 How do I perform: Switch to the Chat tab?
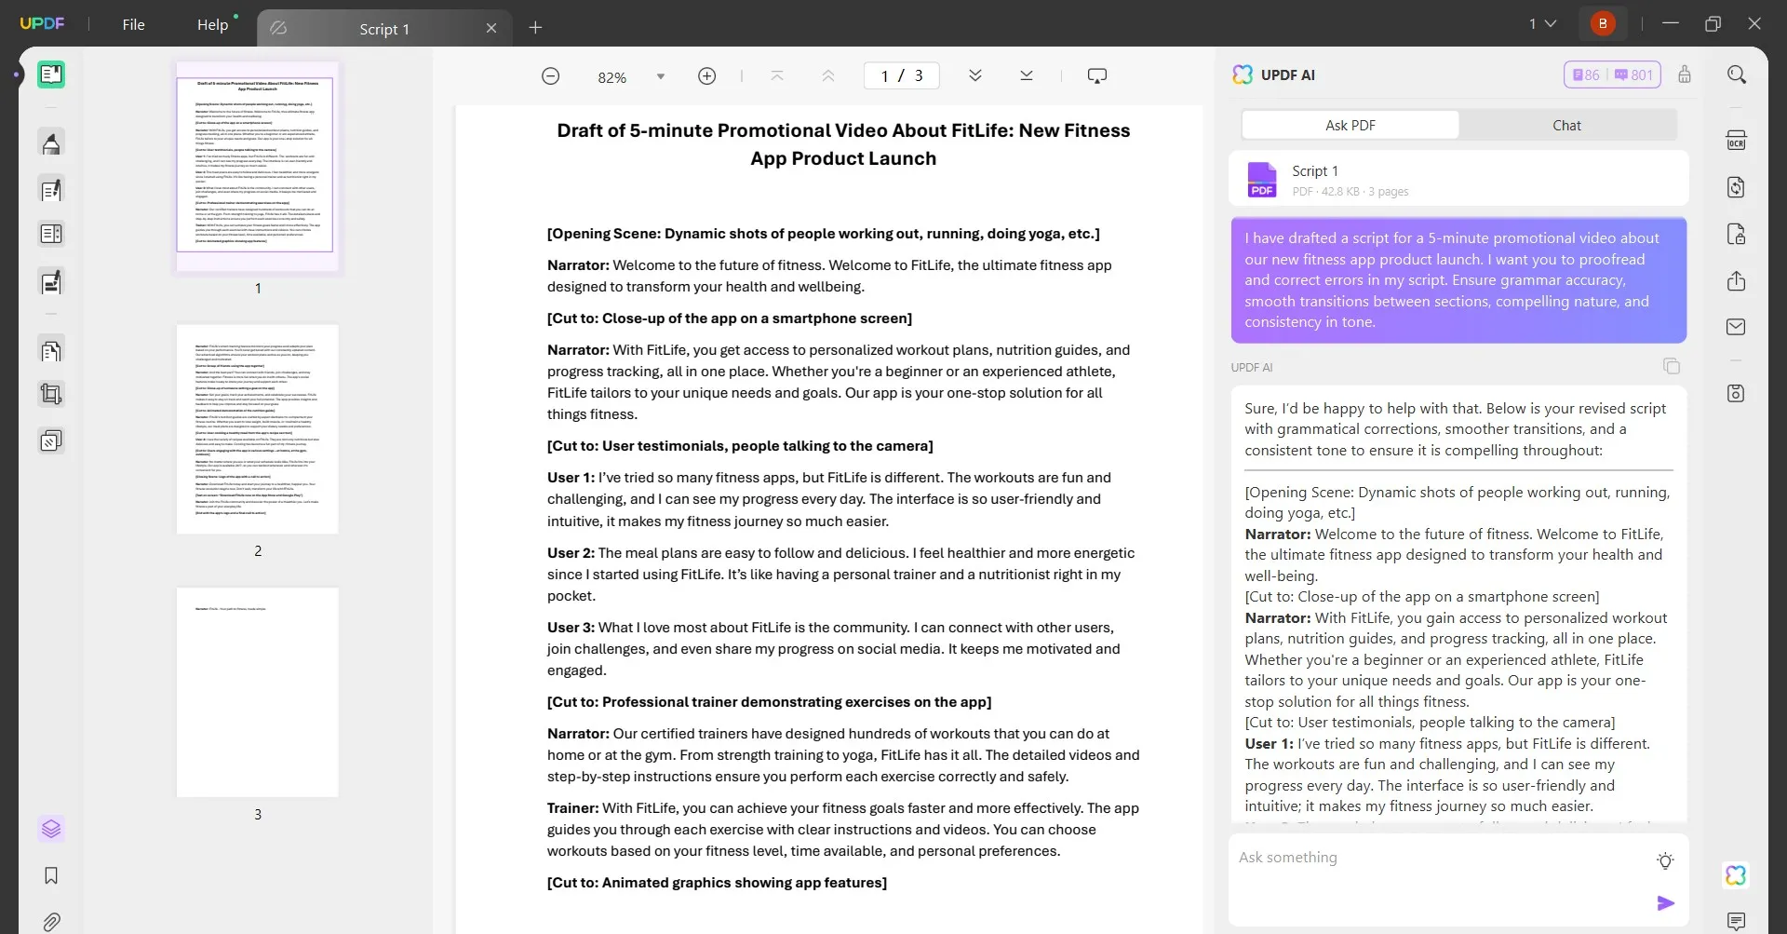tap(1567, 124)
